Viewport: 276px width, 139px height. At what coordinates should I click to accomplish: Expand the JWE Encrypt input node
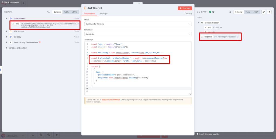click(x=6, y=31)
